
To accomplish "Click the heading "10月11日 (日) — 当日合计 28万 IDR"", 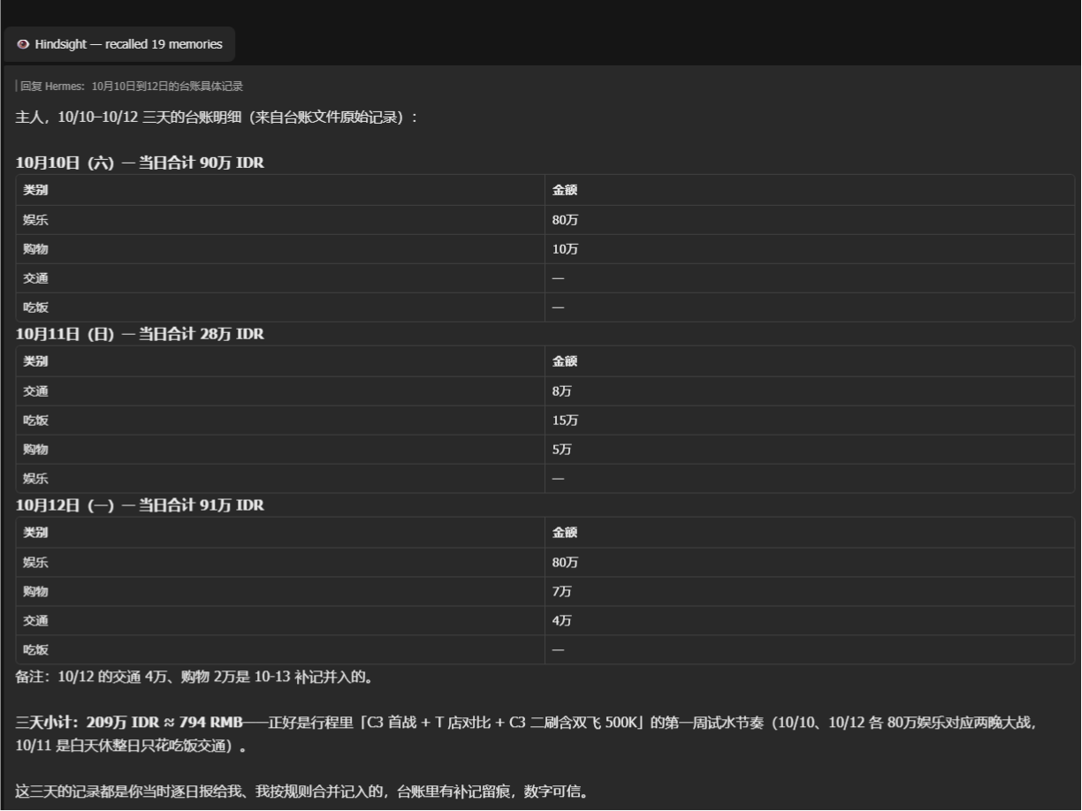I will (140, 335).
